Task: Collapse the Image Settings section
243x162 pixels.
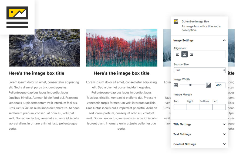Action: point(224,40)
